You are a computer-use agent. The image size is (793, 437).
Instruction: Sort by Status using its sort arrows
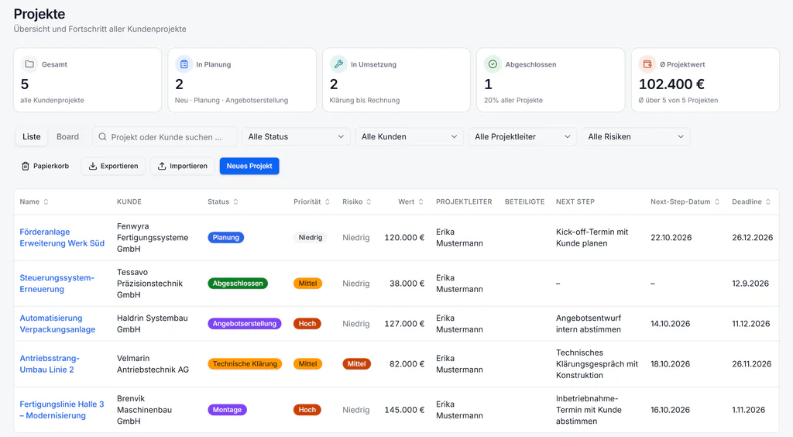click(x=235, y=201)
